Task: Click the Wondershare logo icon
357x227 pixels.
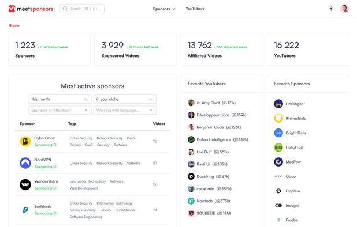Action: pyautogui.click(x=25, y=184)
